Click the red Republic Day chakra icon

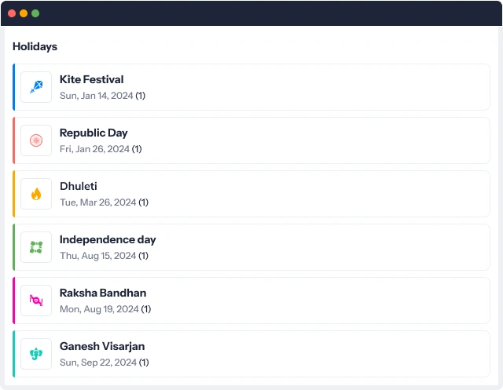(x=36, y=140)
